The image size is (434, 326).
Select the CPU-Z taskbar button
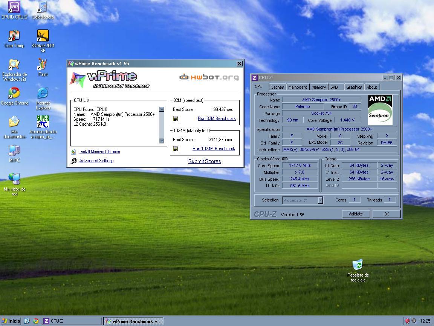click(72, 321)
